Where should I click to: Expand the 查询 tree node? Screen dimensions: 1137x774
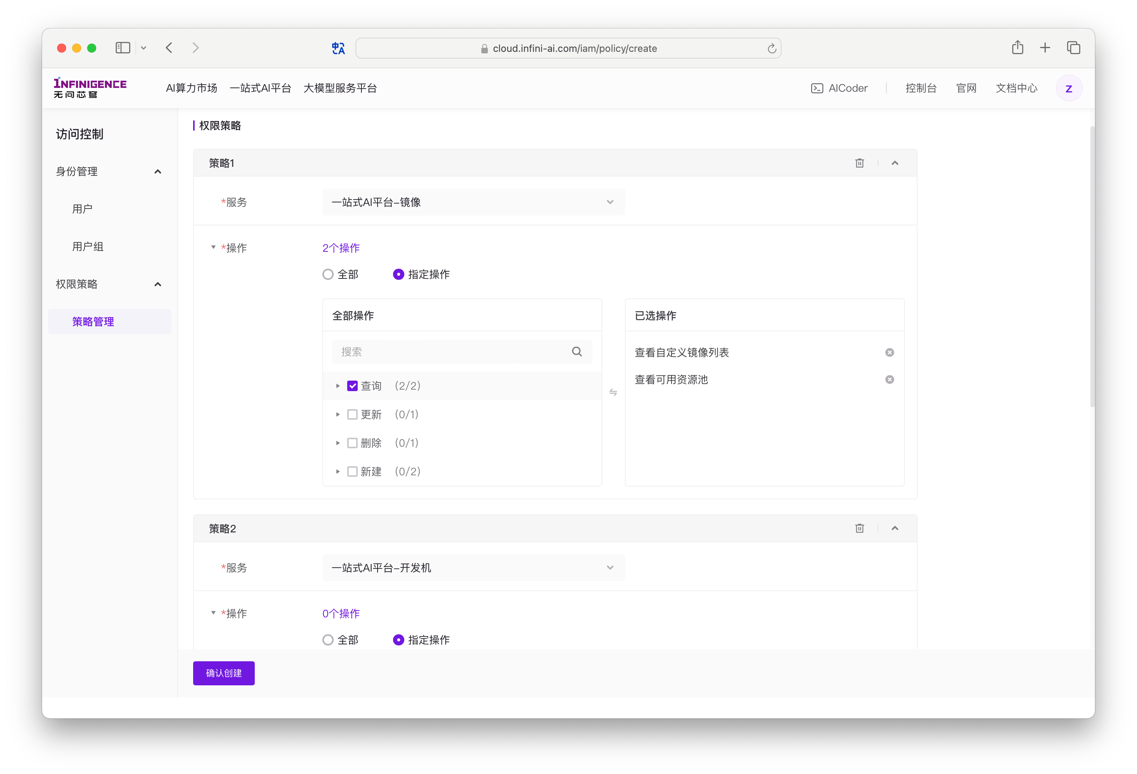point(337,386)
